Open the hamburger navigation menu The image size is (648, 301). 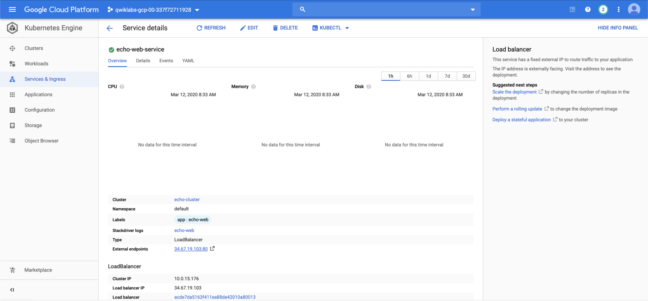click(x=12, y=9)
